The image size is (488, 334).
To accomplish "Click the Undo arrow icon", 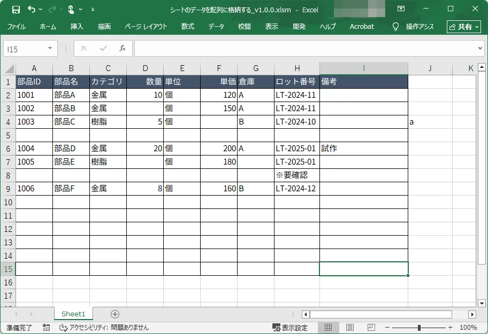I will pyautogui.click(x=31, y=10).
